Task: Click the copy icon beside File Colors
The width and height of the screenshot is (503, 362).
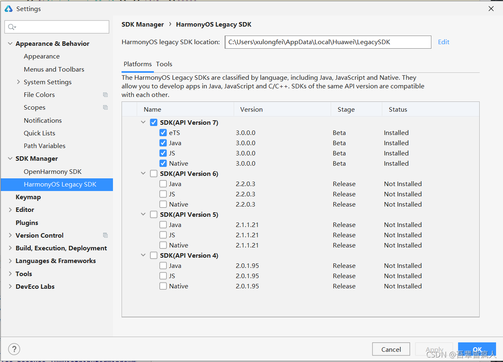Action: pyautogui.click(x=105, y=95)
